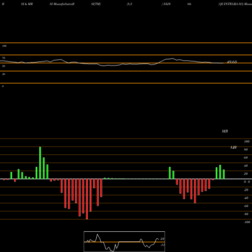The image size is (252, 252).
Task: Click the longest red histogram bar
Action: [87, 199]
